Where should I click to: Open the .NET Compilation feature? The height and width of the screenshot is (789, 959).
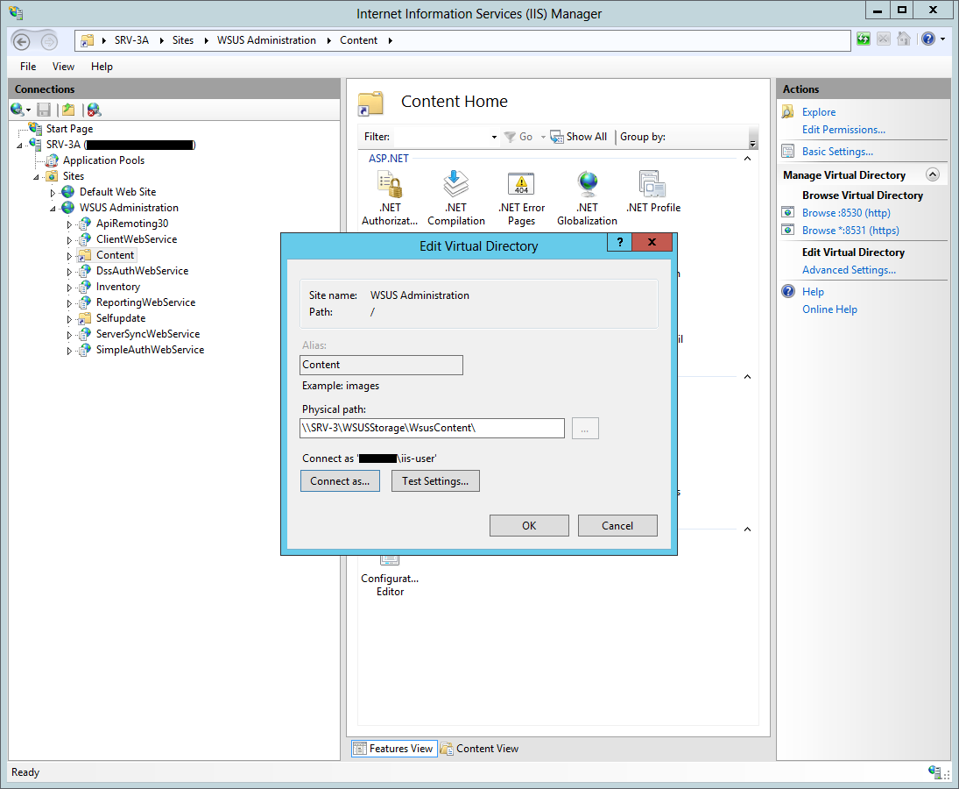tap(455, 188)
